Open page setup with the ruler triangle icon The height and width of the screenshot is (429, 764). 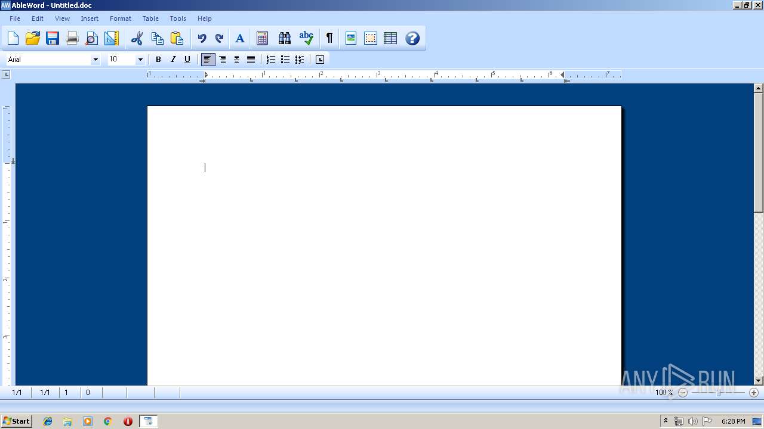pyautogui.click(x=112, y=39)
